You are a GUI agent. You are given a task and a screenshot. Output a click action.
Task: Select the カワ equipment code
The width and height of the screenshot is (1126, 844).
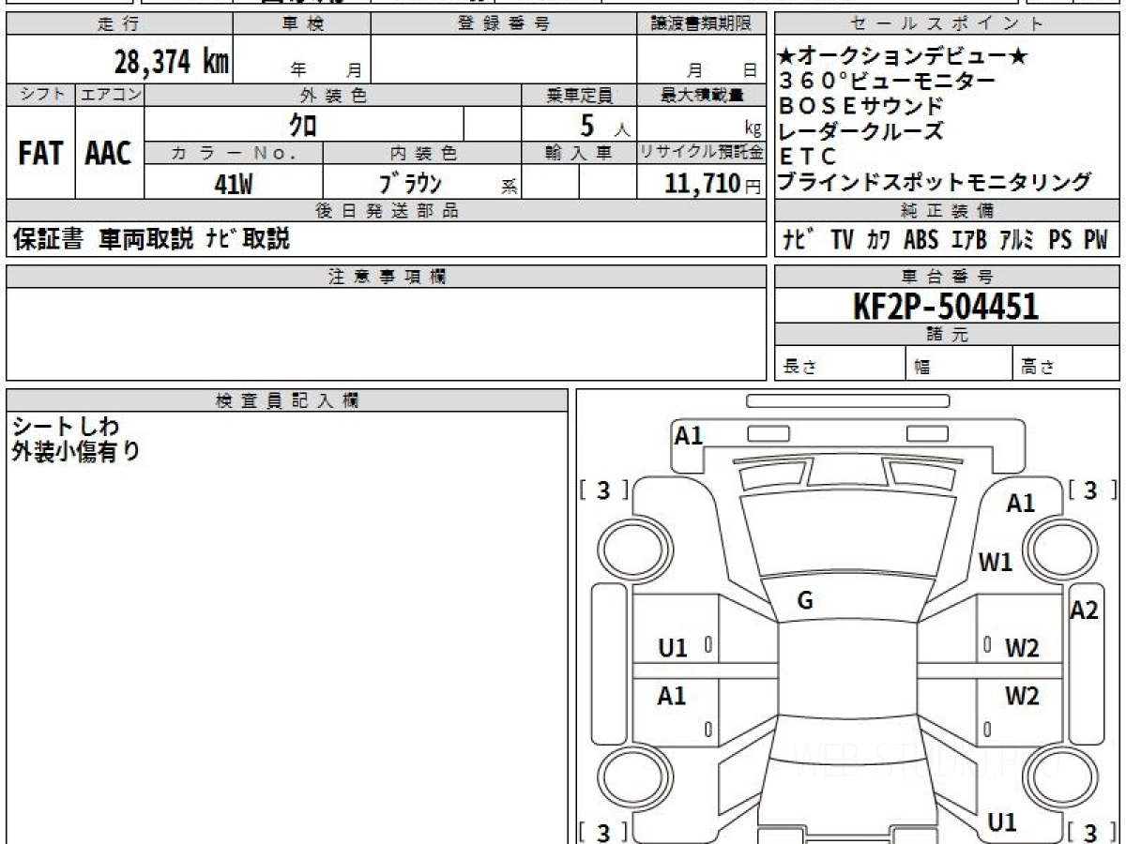879,240
